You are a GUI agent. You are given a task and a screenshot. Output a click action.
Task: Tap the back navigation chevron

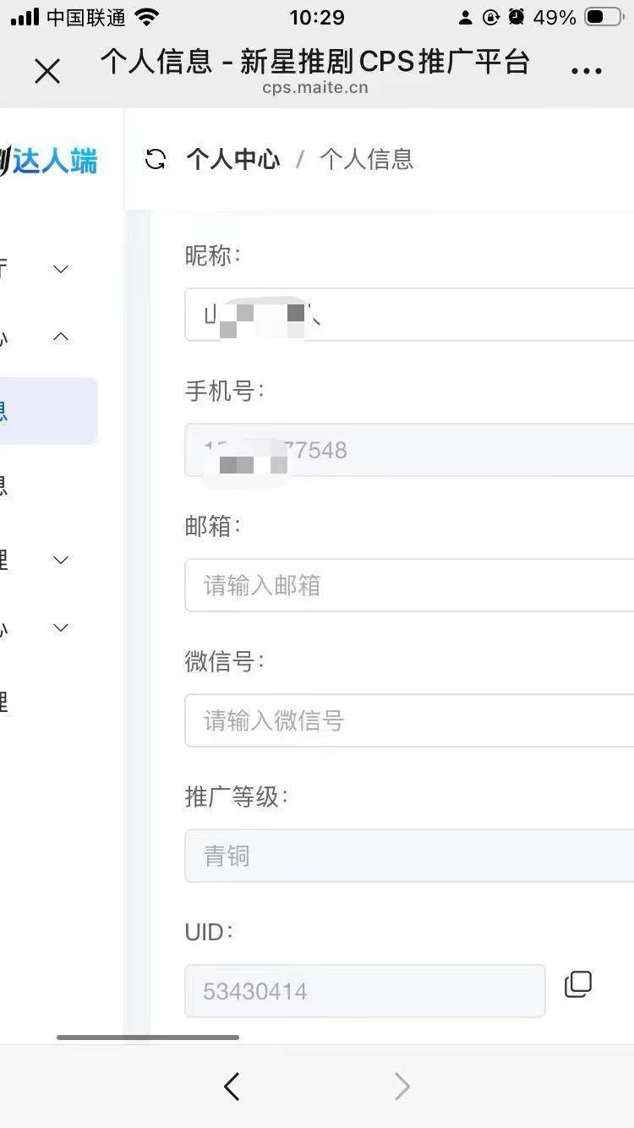(x=232, y=1087)
